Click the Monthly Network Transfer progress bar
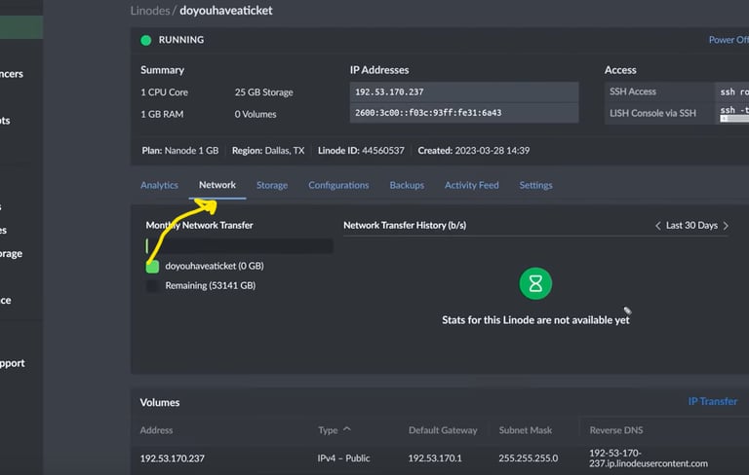The image size is (749, 475). pos(239,246)
